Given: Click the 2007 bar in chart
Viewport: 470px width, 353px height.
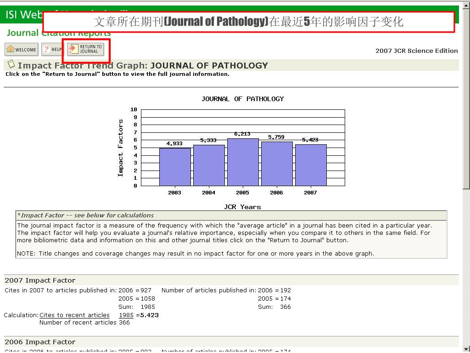Looking at the screenshot, I should tap(311, 165).
